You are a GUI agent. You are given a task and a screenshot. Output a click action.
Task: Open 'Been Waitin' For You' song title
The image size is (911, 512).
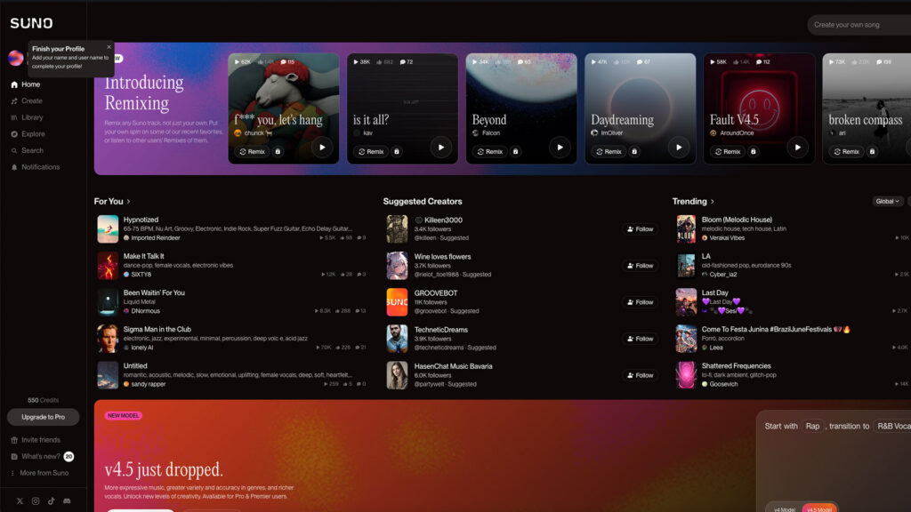(154, 292)
